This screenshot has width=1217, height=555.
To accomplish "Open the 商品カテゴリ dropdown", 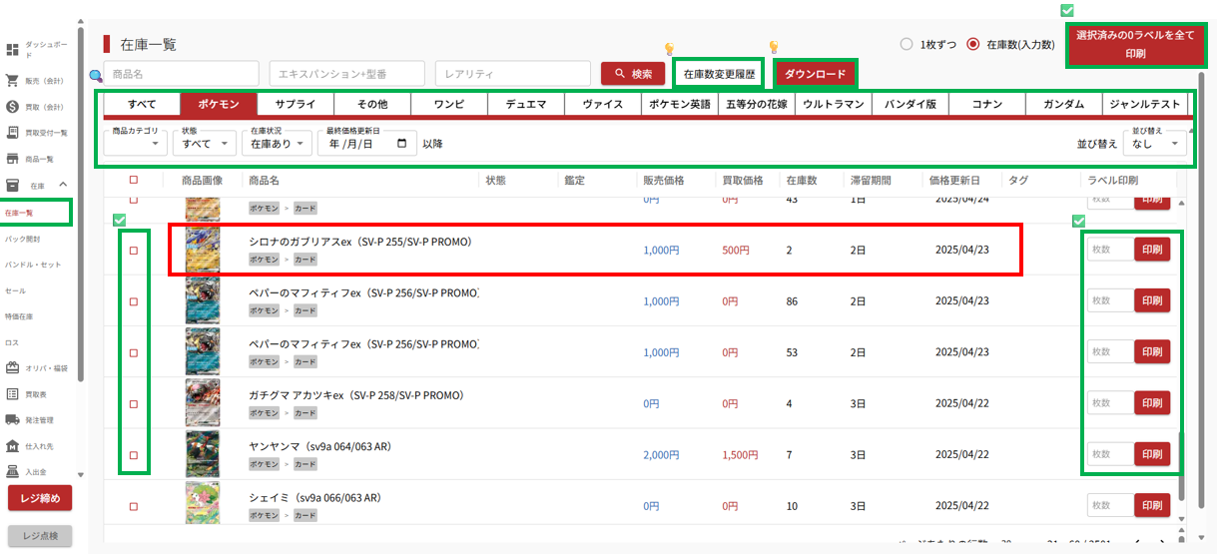I will tap(136, 144).
